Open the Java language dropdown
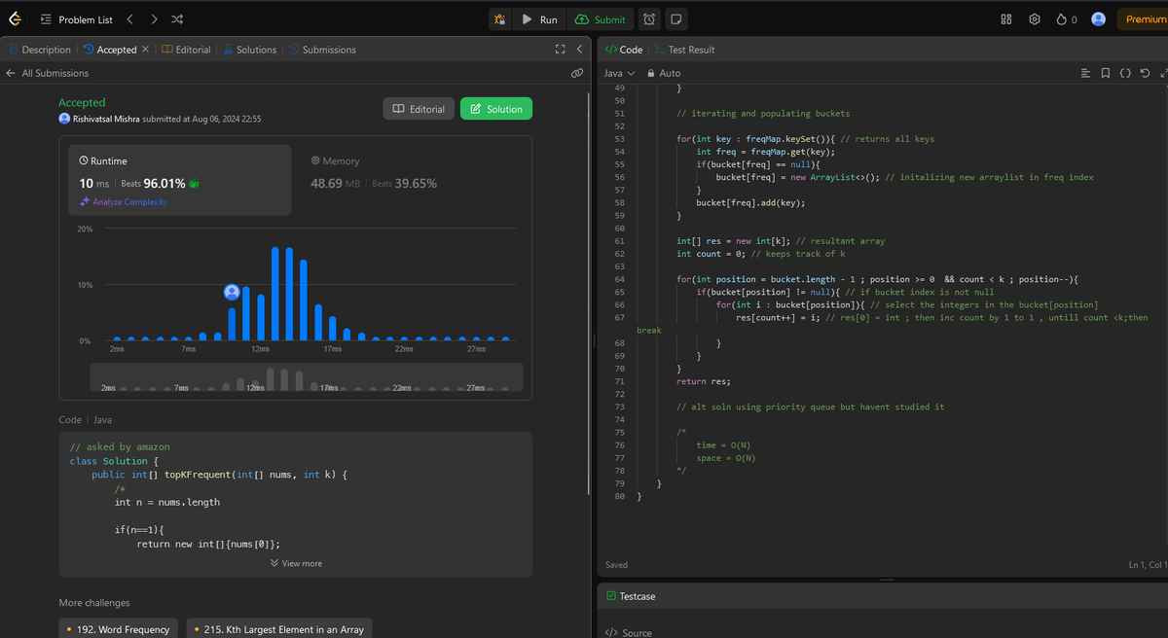The width and height of the screenshot is (1168, 638). coord(619,73)
